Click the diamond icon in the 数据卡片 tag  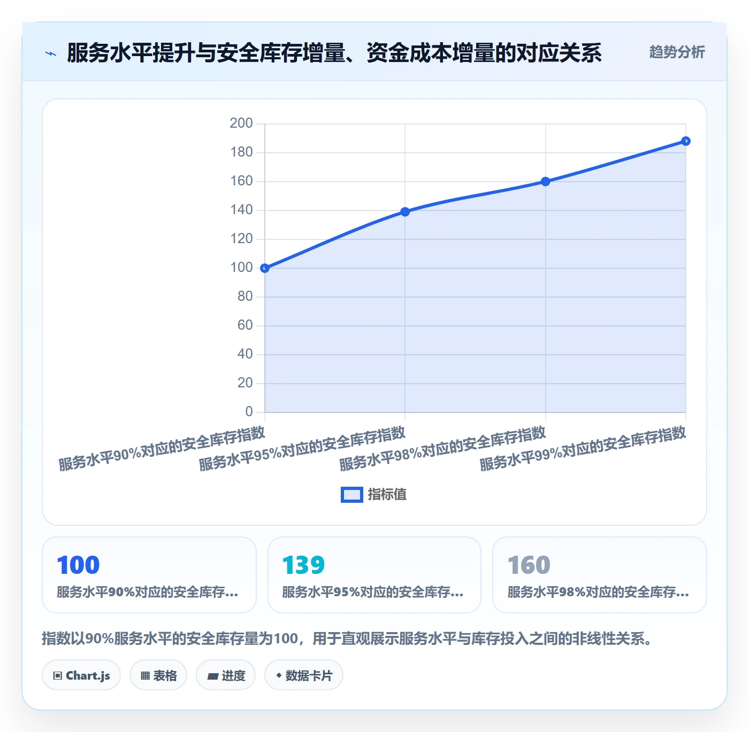tap(279, 675)
